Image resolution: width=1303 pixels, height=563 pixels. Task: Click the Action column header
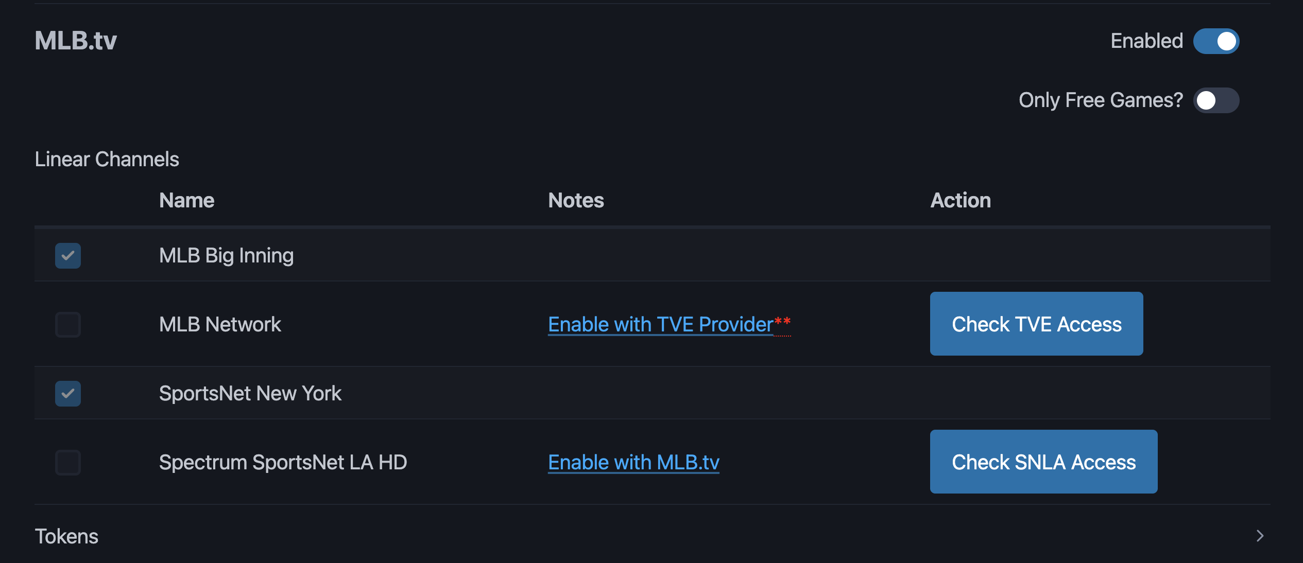[x=961, y=200]
